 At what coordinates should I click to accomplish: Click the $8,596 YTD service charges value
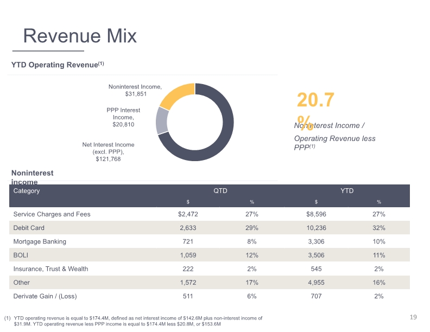coord(316,214)
